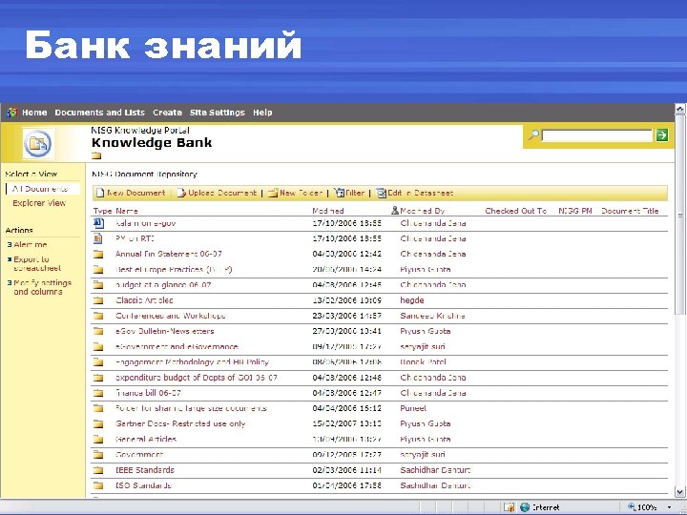
Task: Open the Kalam on e-gov document
Action: tap(145, 223)
